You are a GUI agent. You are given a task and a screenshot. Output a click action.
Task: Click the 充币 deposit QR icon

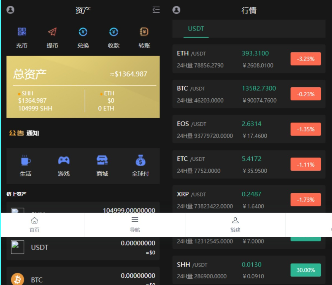(22, 32)
